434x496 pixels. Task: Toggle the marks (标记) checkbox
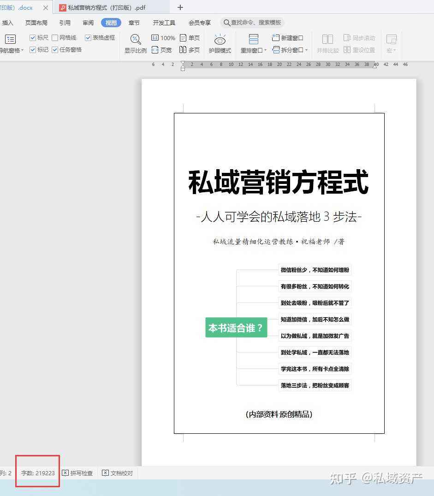tap(32, 50)
